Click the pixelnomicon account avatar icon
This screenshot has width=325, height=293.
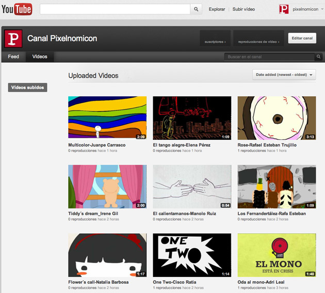[x=284, y=9]
